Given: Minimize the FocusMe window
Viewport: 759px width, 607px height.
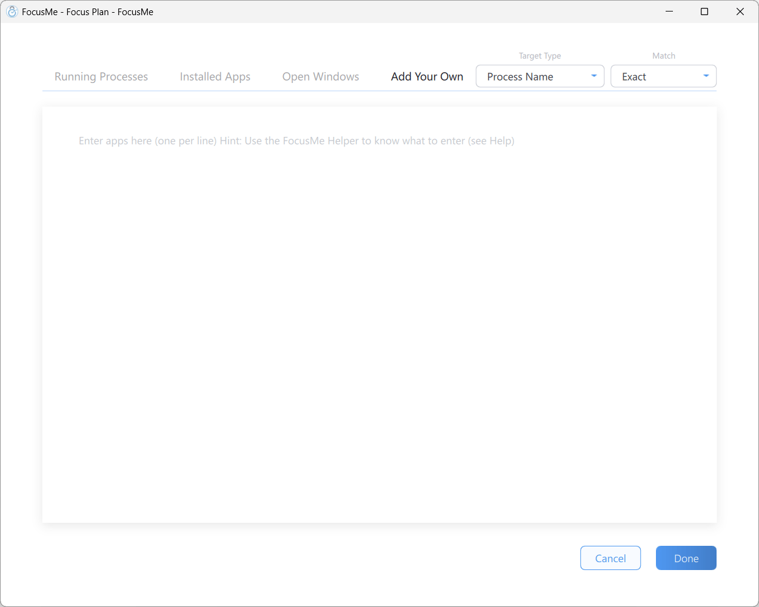Looking at the screenshot, I should point(669,12).
